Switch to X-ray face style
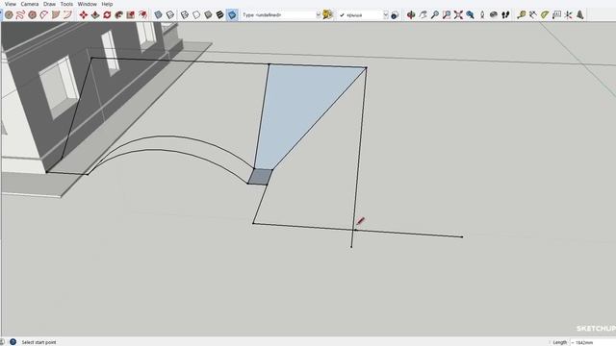The height and width of the screenshot is (346, 616). (158, 15)
